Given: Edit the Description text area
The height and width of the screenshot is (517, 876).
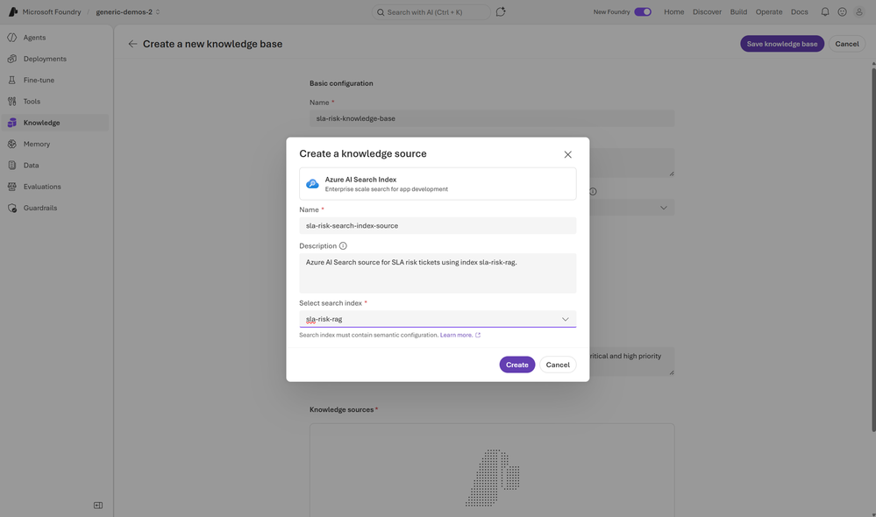Looking at the screenshot, I should (x=438, y=273).
